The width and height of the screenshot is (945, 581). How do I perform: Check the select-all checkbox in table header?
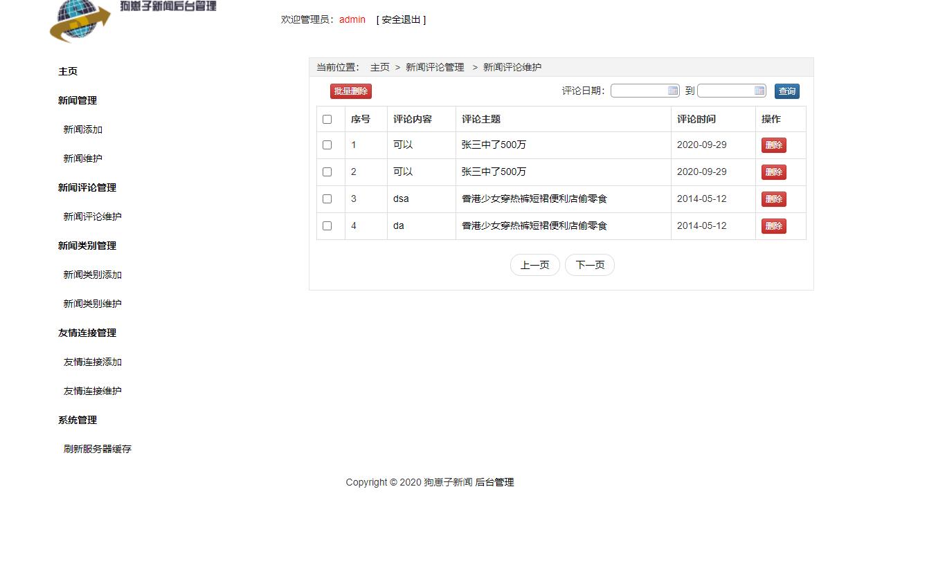pyautogui.click(x=327, y=119)
